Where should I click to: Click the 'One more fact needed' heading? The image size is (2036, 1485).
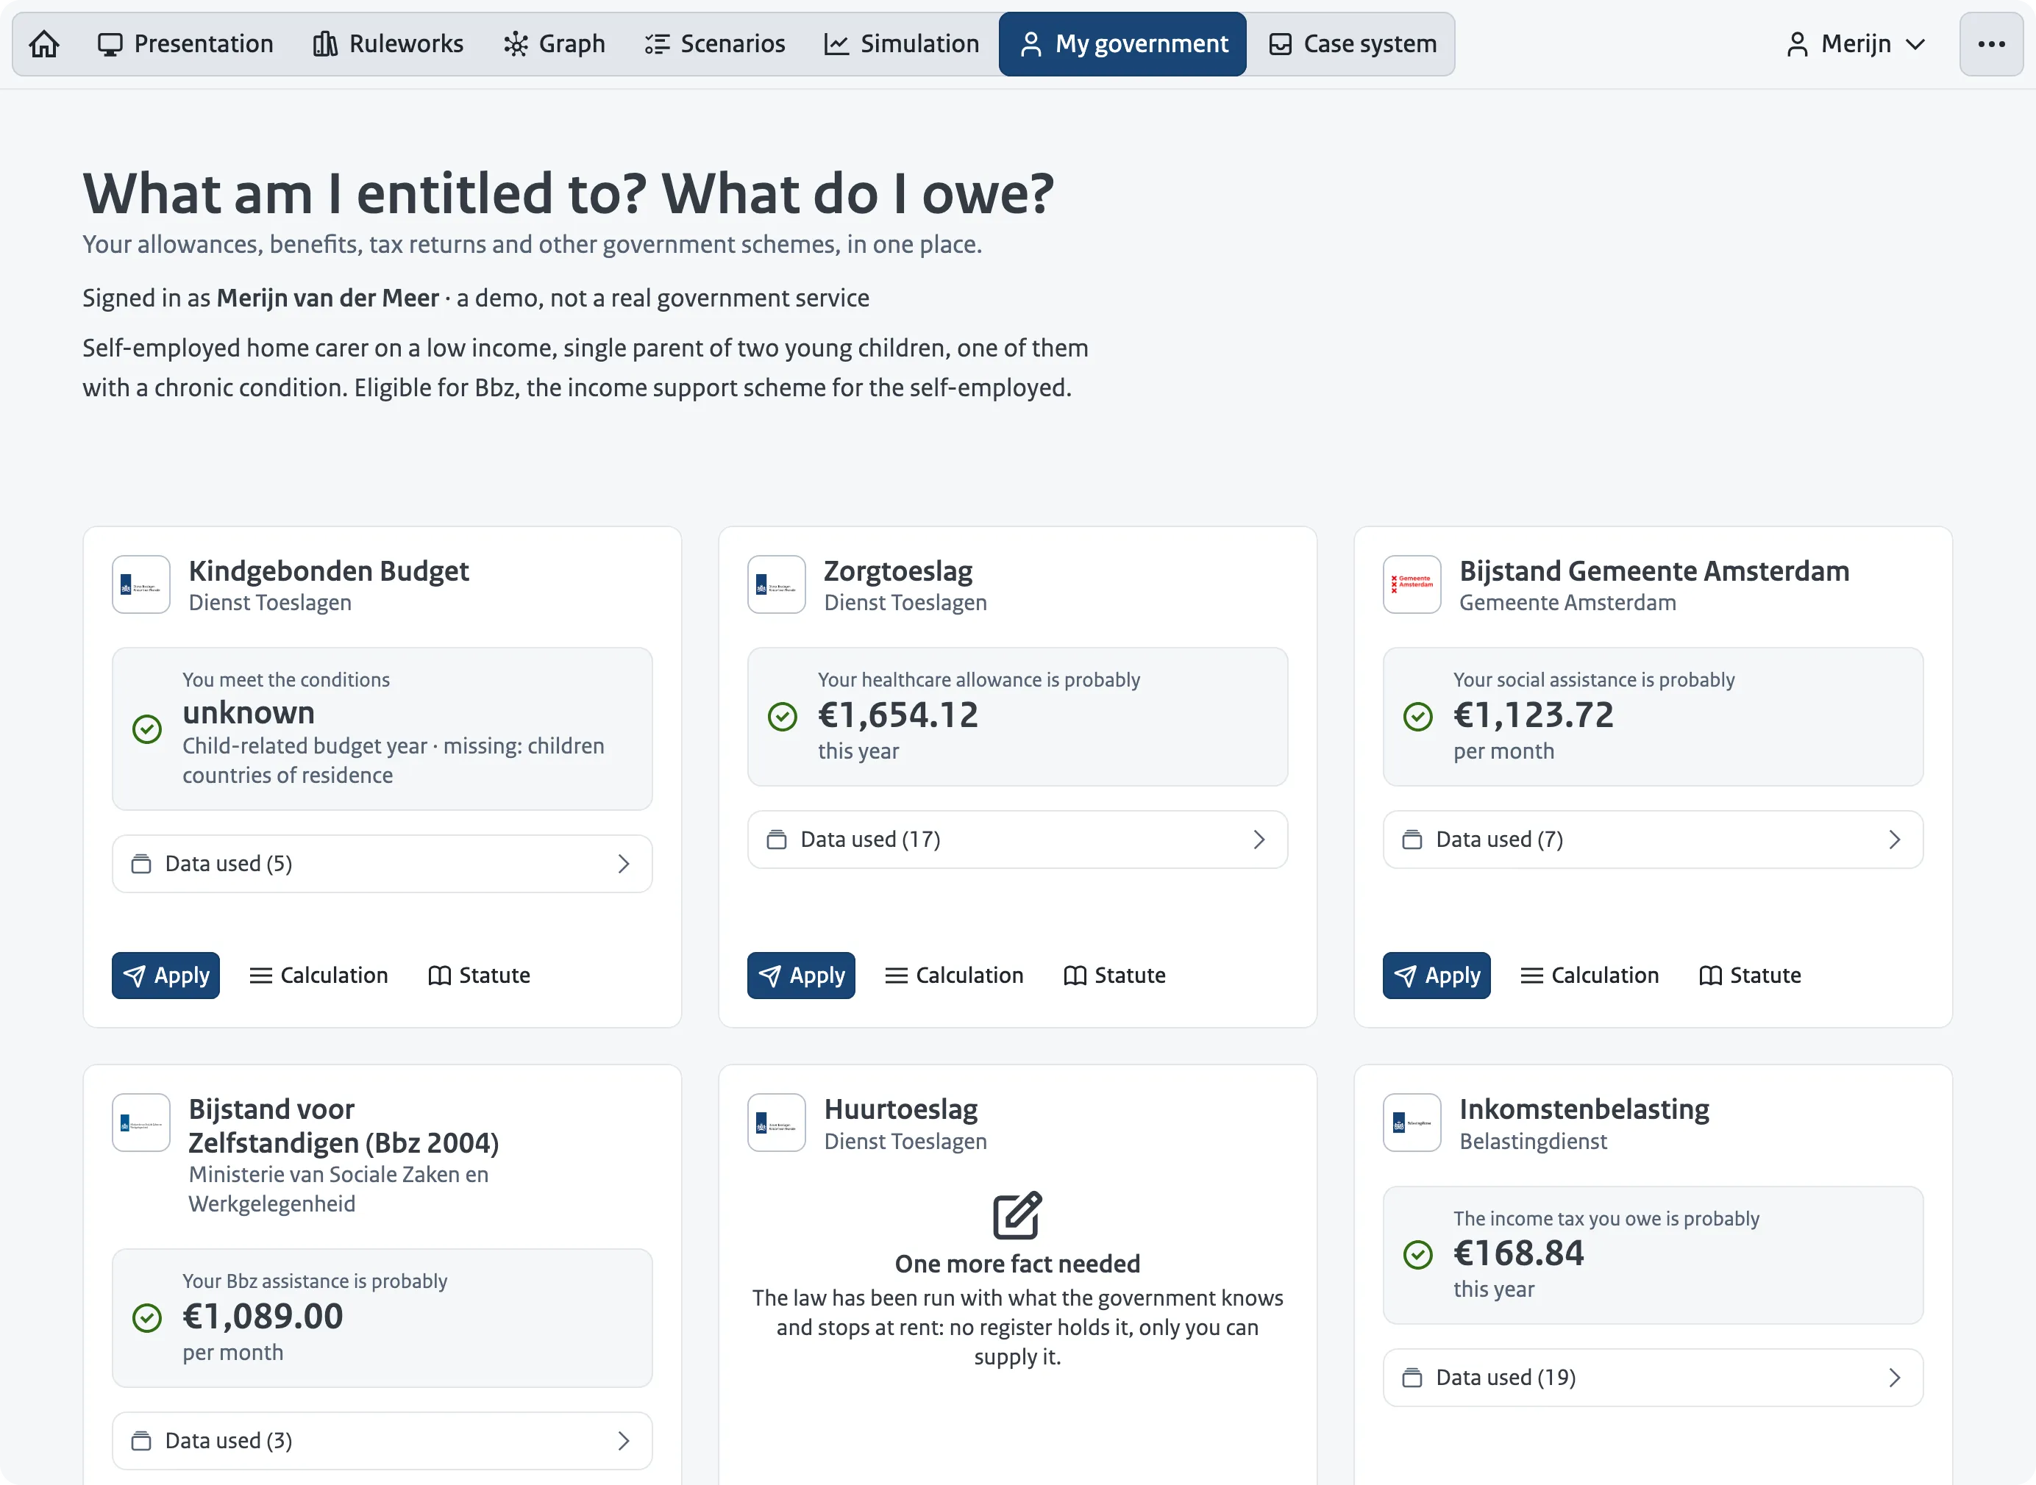pyautogui.click(x=1017, y=1264)
